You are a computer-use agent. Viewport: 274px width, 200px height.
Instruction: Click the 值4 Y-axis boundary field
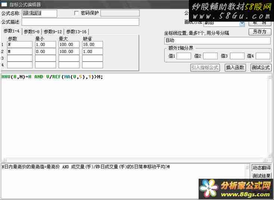click(263, 56)
